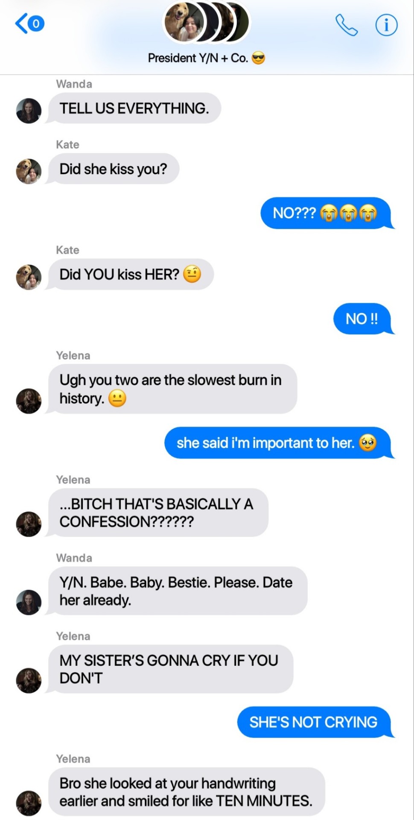
Task: Tap the back arrow with unread badge
Action: click(x=30, y=23)
